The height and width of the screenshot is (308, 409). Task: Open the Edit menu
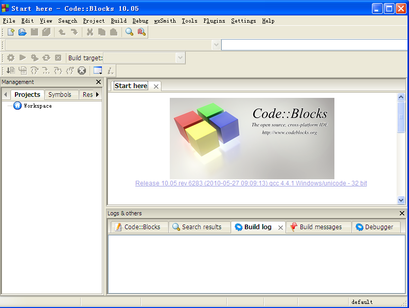point(27,21)
